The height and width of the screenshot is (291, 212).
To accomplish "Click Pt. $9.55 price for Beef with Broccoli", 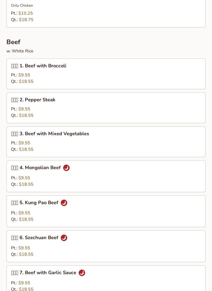I will [x=24, y=75].
